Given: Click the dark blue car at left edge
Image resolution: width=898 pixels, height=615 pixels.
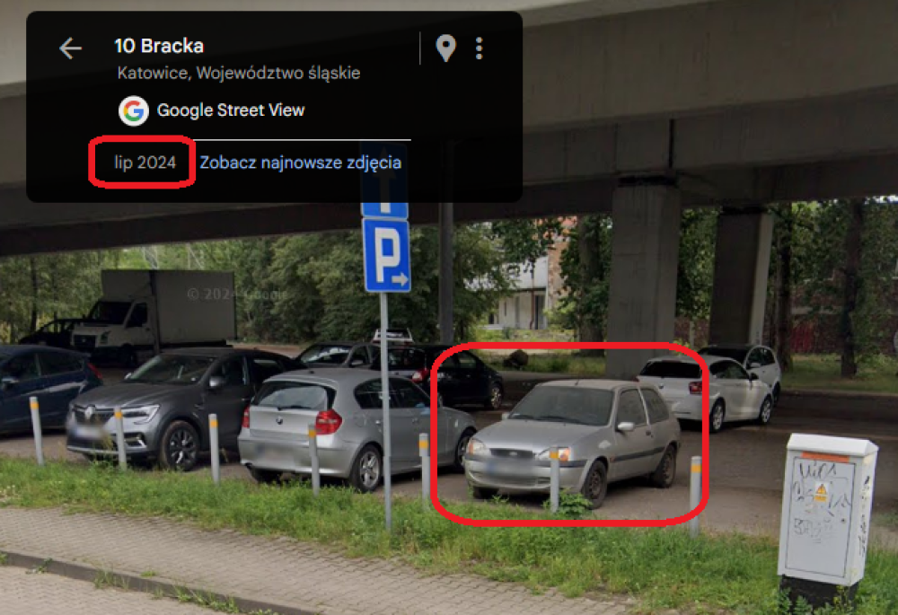Looking at the screenshot, I should tap(48, 387).
